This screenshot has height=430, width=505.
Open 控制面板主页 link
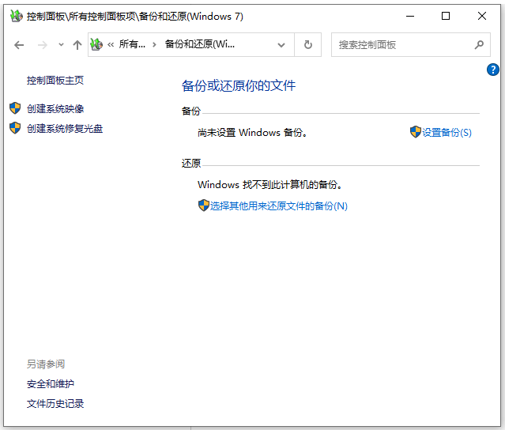click(55, 80)
